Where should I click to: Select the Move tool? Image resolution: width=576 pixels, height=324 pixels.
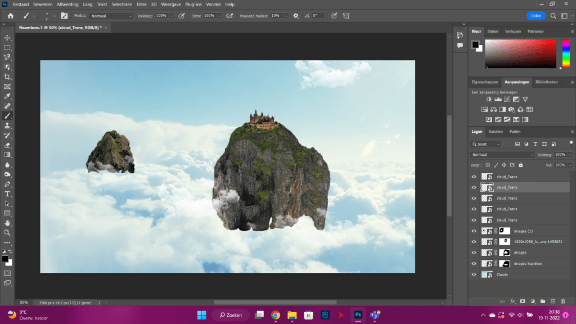pos(7,38)
